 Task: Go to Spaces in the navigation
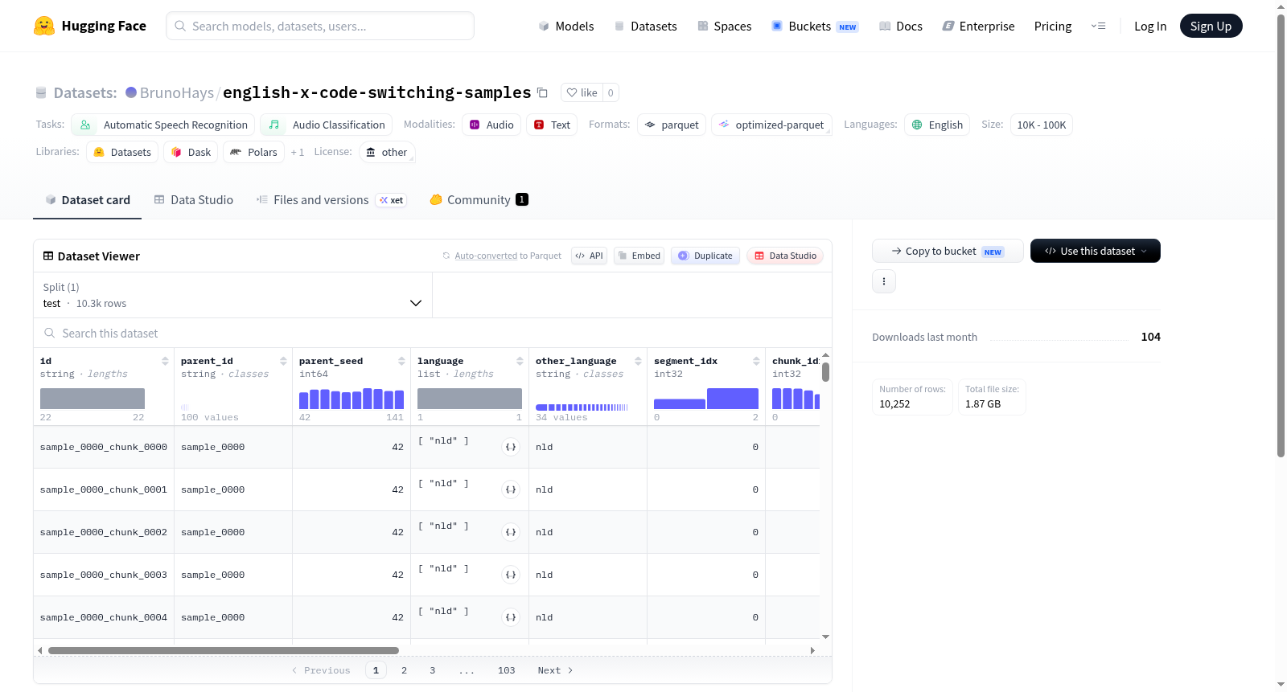(725, 26)
